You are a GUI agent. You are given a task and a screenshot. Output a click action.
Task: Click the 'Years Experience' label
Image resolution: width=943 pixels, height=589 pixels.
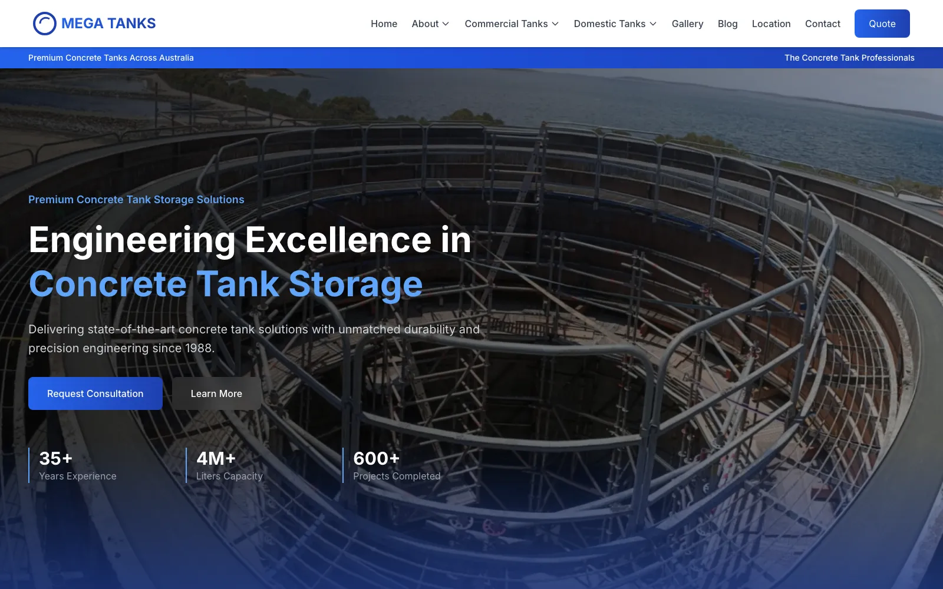(x=78, y=476)
